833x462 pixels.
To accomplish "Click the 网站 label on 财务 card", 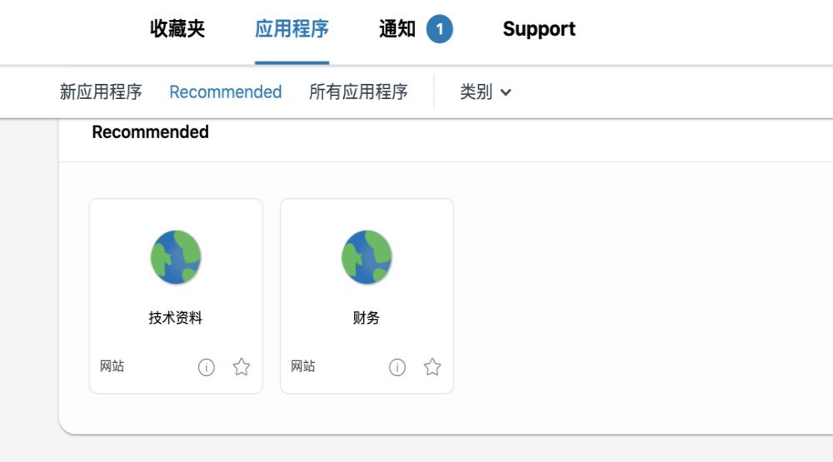I will tap(303, 366).
